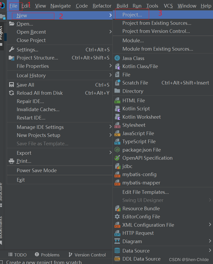This screenshot has height=264, width=213.
Task: Click the Print printer icon
Action: [11, 161]
